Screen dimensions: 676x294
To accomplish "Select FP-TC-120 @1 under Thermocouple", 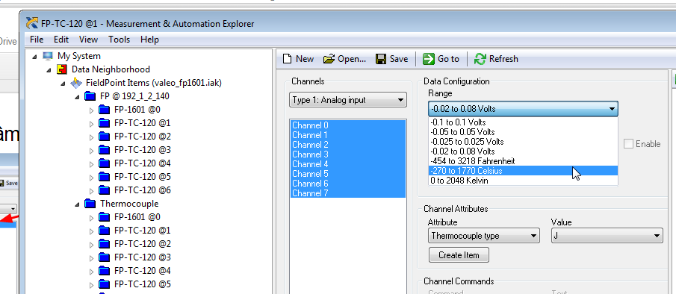I will pos(143,231).
